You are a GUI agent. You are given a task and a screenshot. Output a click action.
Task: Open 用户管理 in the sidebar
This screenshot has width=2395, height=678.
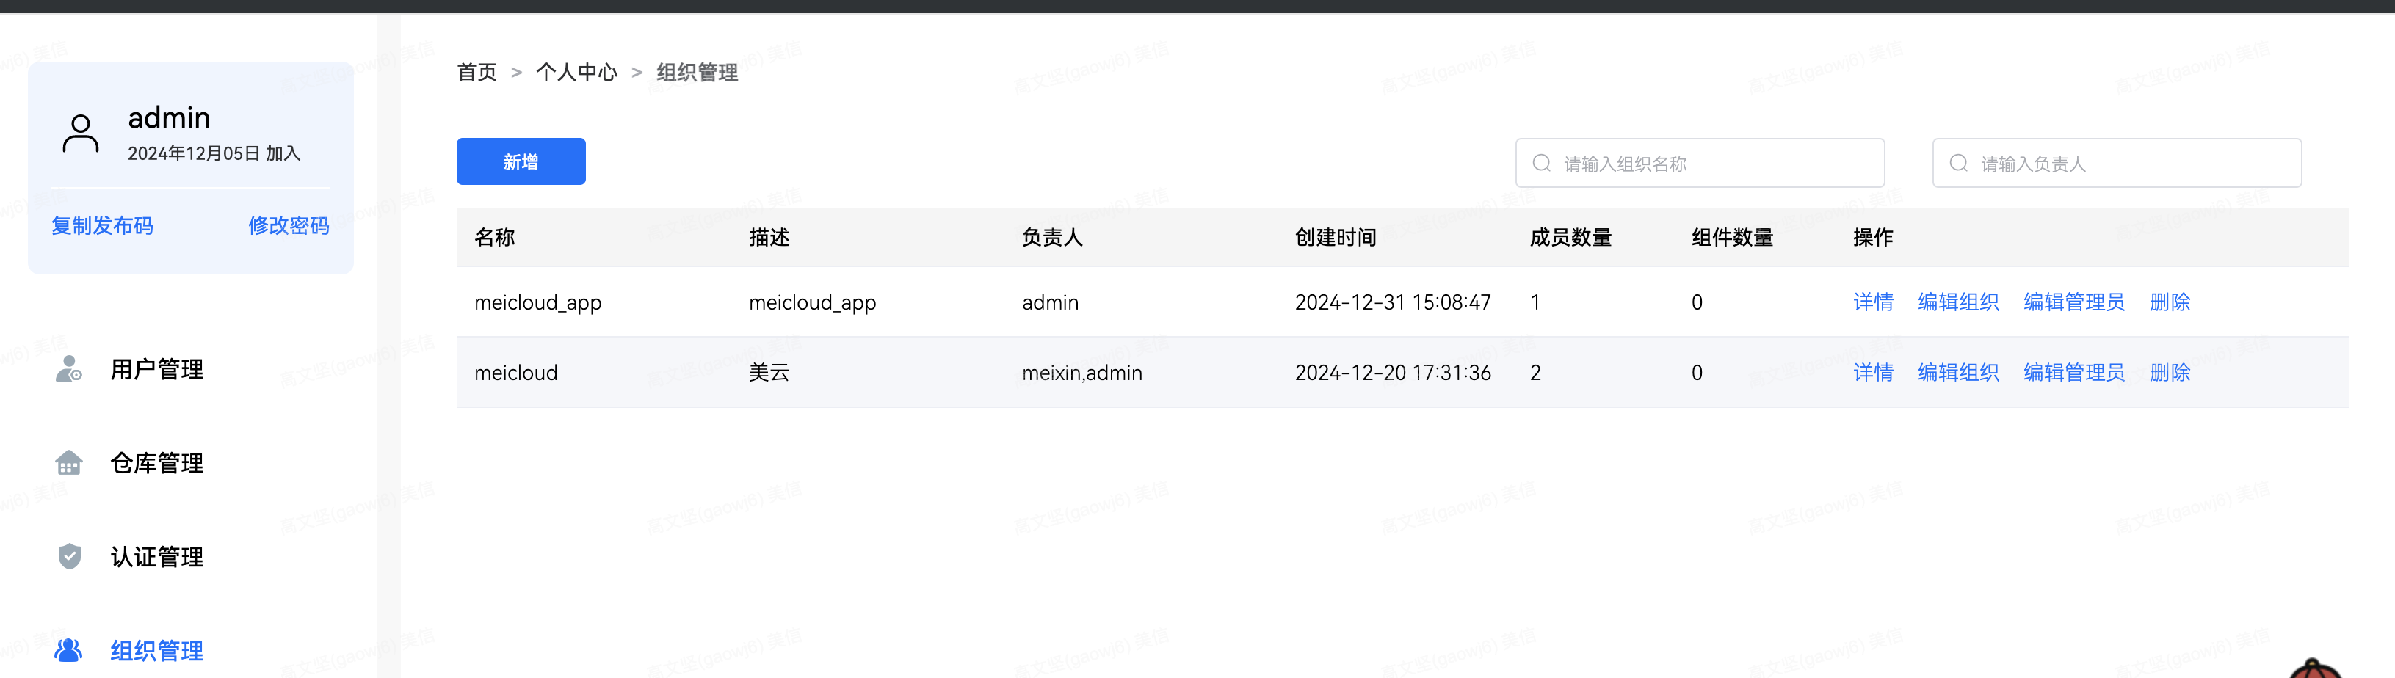[157, 370]
